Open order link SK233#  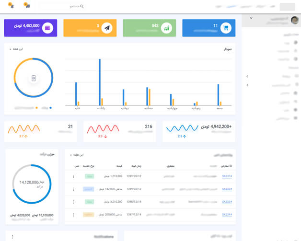coord(227,202)
